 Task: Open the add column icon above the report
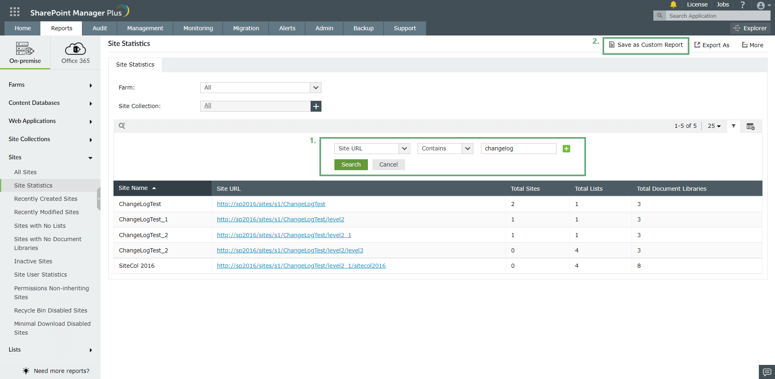751,126
